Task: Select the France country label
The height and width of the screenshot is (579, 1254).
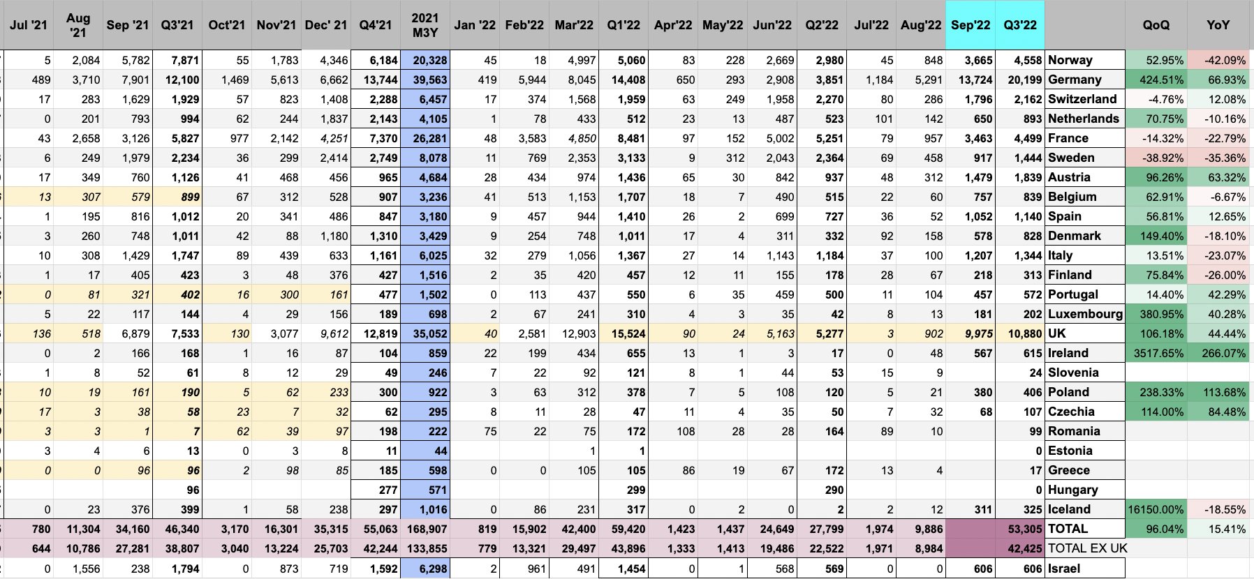Action: tap(1085, 138)
